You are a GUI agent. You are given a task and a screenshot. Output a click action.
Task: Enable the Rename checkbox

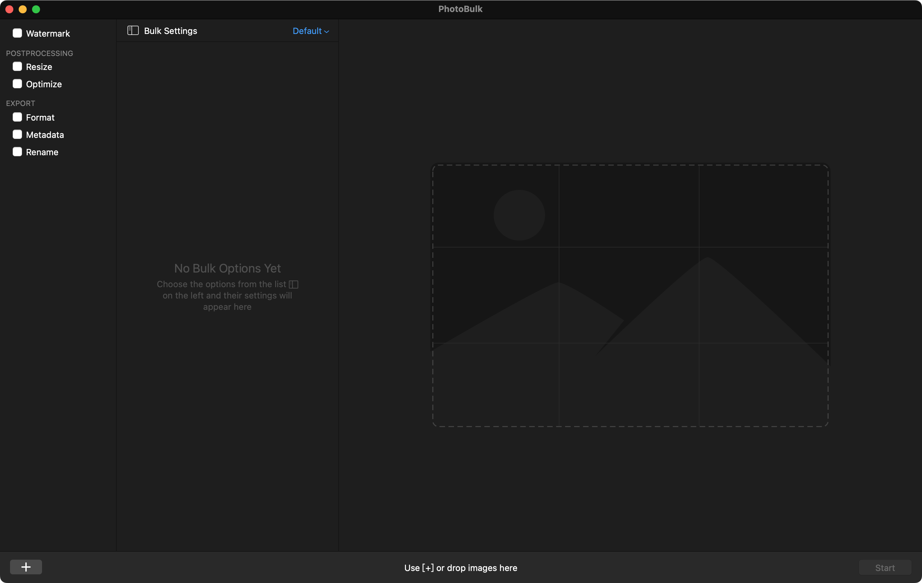17,152
